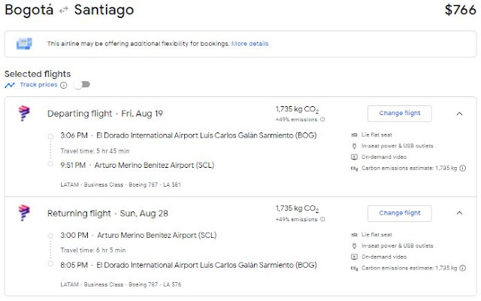This screenshot has height=301, width=481.
Task: Click the departing flight emissions info icon
Action: pyautogui.click(x=323, y=119)
